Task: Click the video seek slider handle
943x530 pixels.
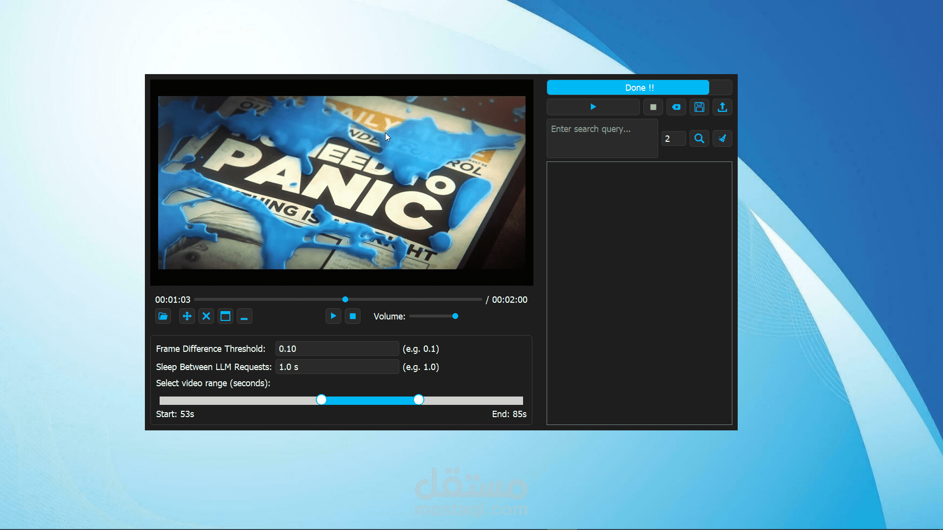Action: [345, 299]
